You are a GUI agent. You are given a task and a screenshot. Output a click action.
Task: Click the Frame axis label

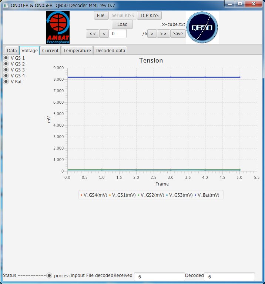(162, 184)
